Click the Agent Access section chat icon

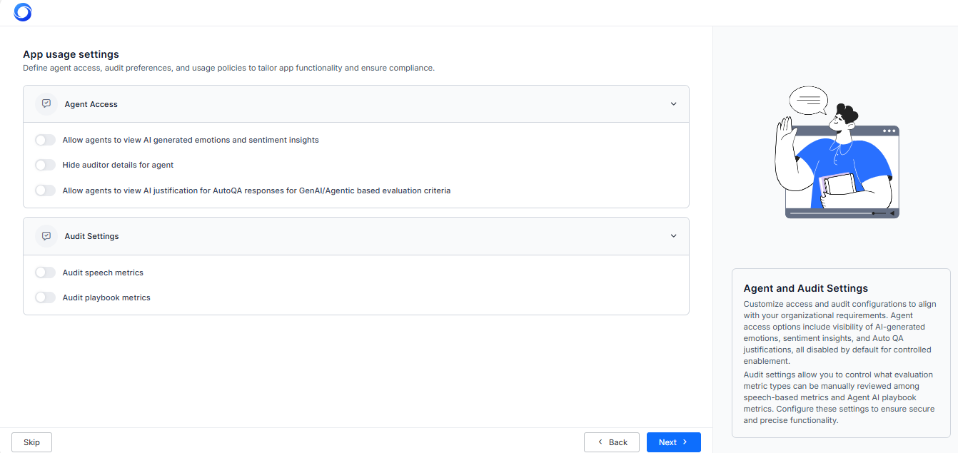[46, 103]
